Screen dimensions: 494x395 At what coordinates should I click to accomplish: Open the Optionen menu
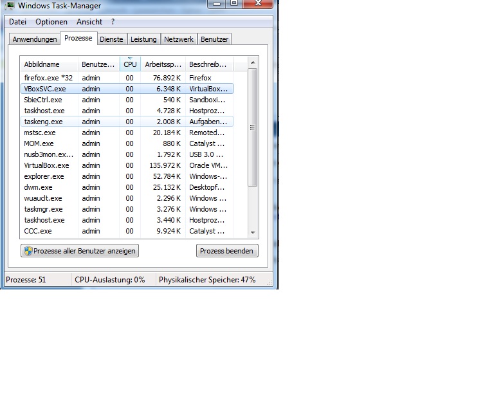[51, 22]
